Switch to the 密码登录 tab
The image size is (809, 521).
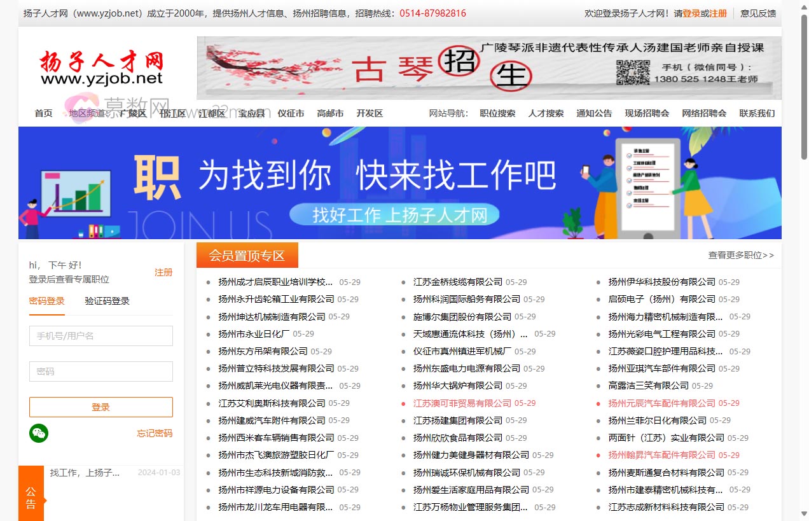point(46,301)
